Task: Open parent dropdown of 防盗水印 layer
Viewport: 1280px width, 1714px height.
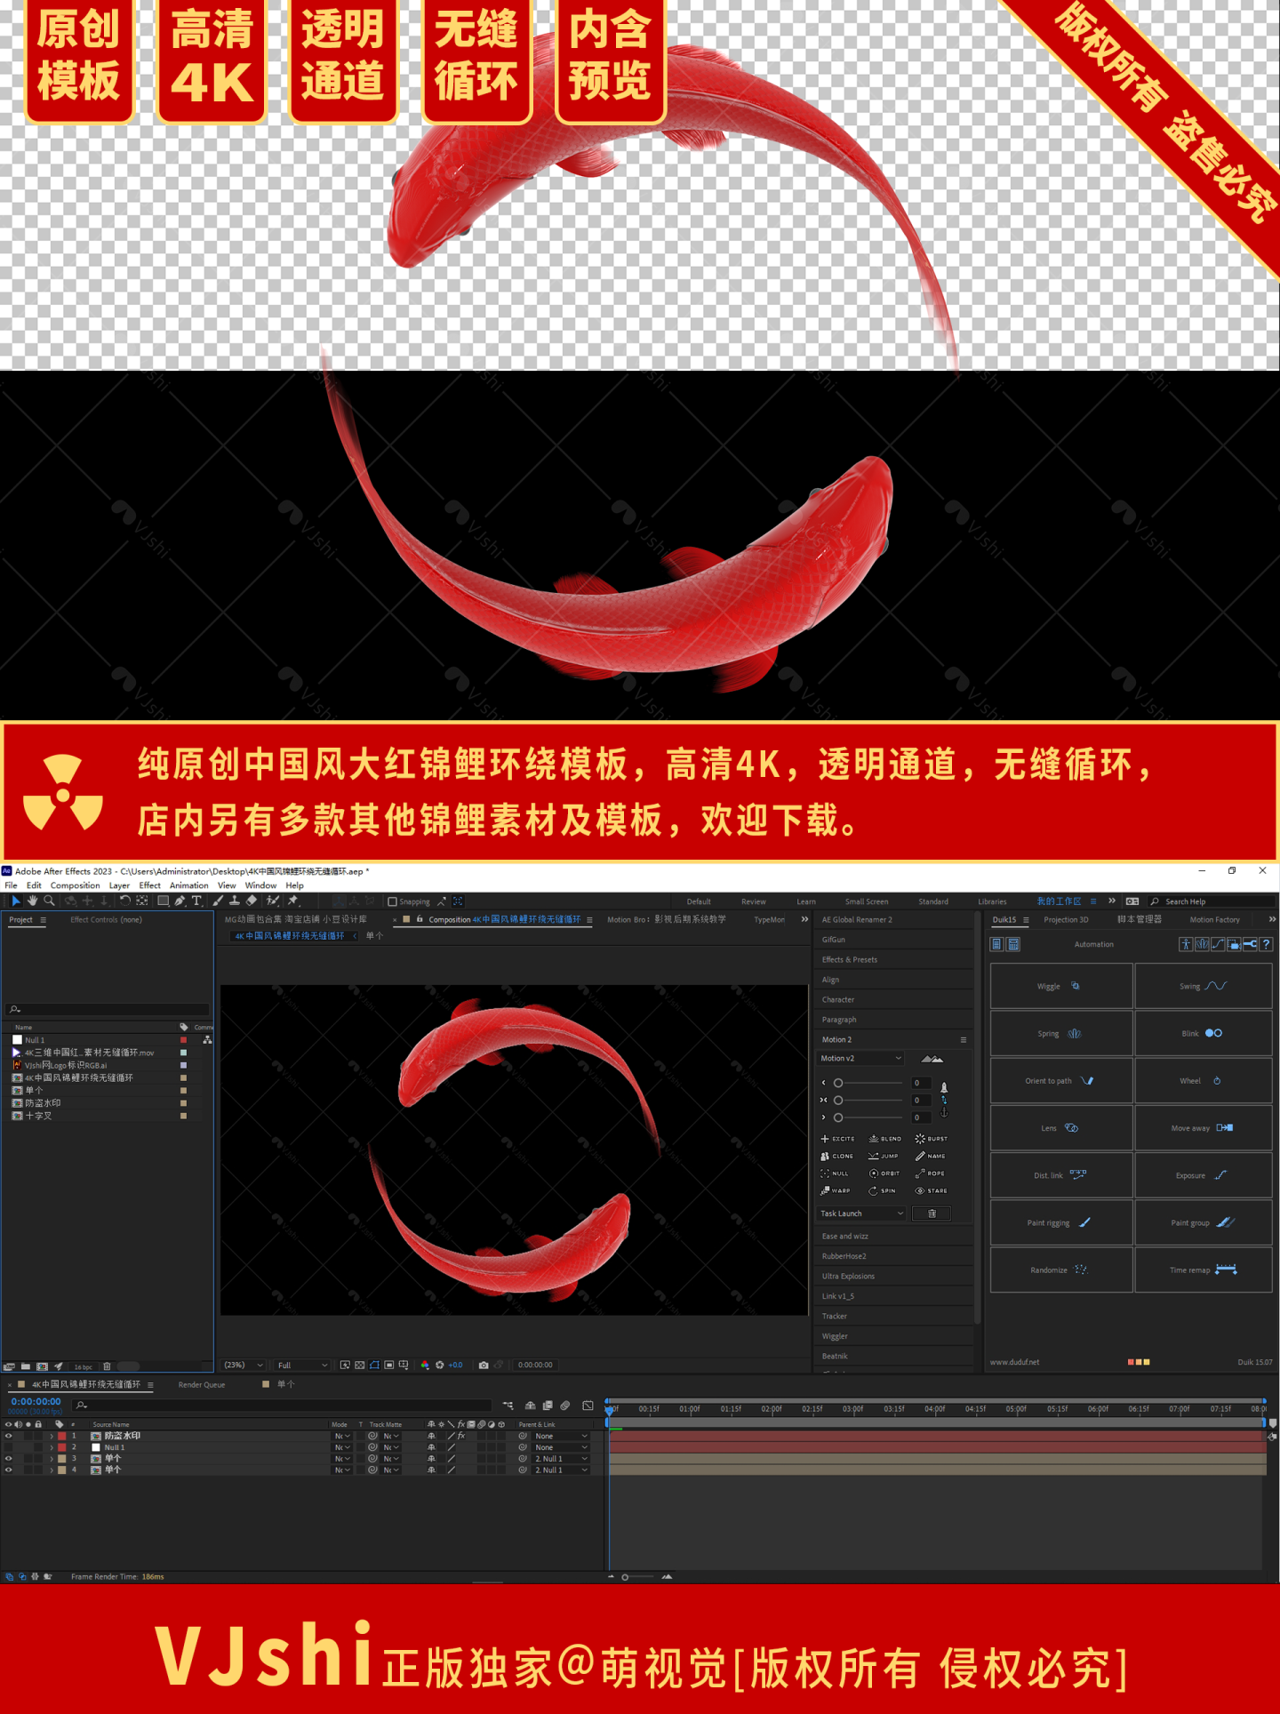Action: [561, 1436]
